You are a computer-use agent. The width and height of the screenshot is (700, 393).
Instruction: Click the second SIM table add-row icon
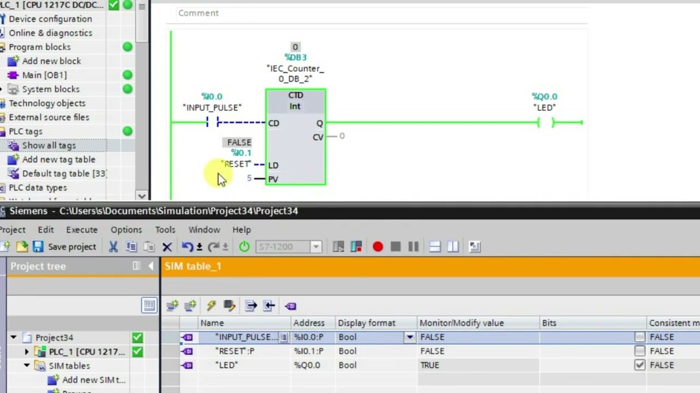click(x=190, y=306)
